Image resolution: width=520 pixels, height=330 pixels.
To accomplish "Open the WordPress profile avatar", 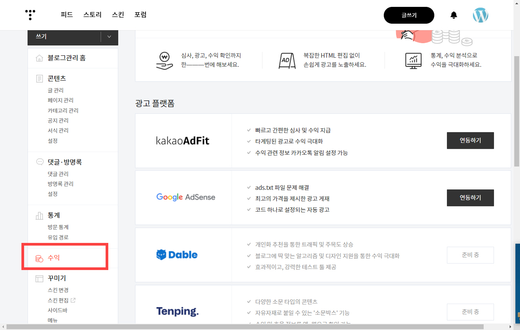I will pyautogui.click(x=481, y=15).
